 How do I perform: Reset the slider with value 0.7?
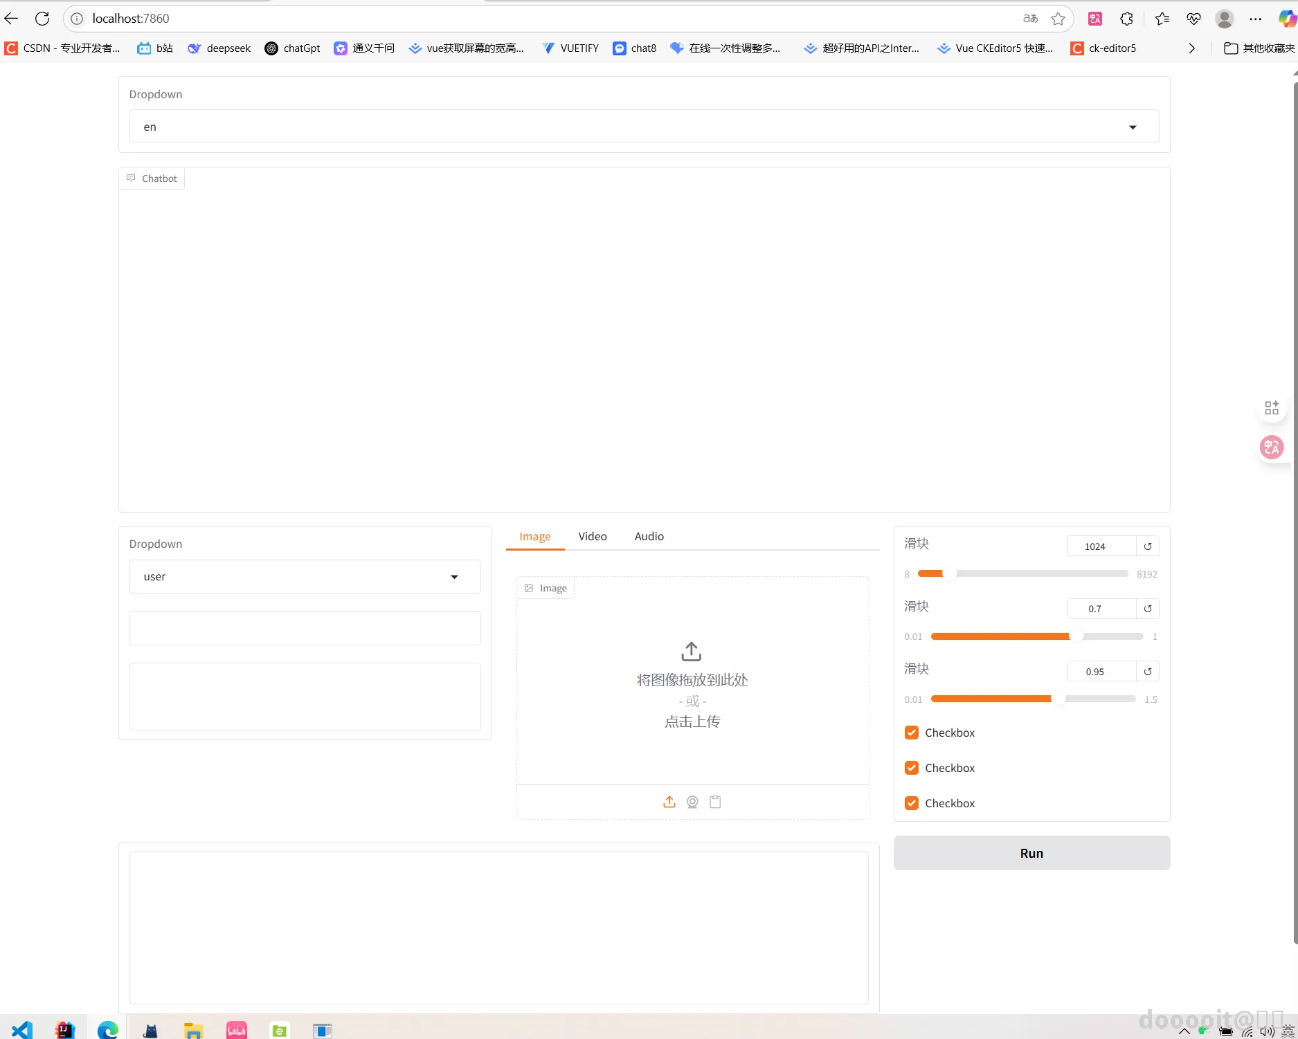1148,609
